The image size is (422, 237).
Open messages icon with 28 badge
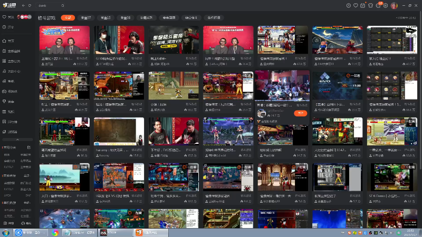click(x=378, y=5)
